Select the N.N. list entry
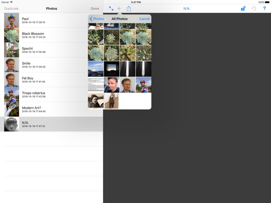 tap(52, 124)
